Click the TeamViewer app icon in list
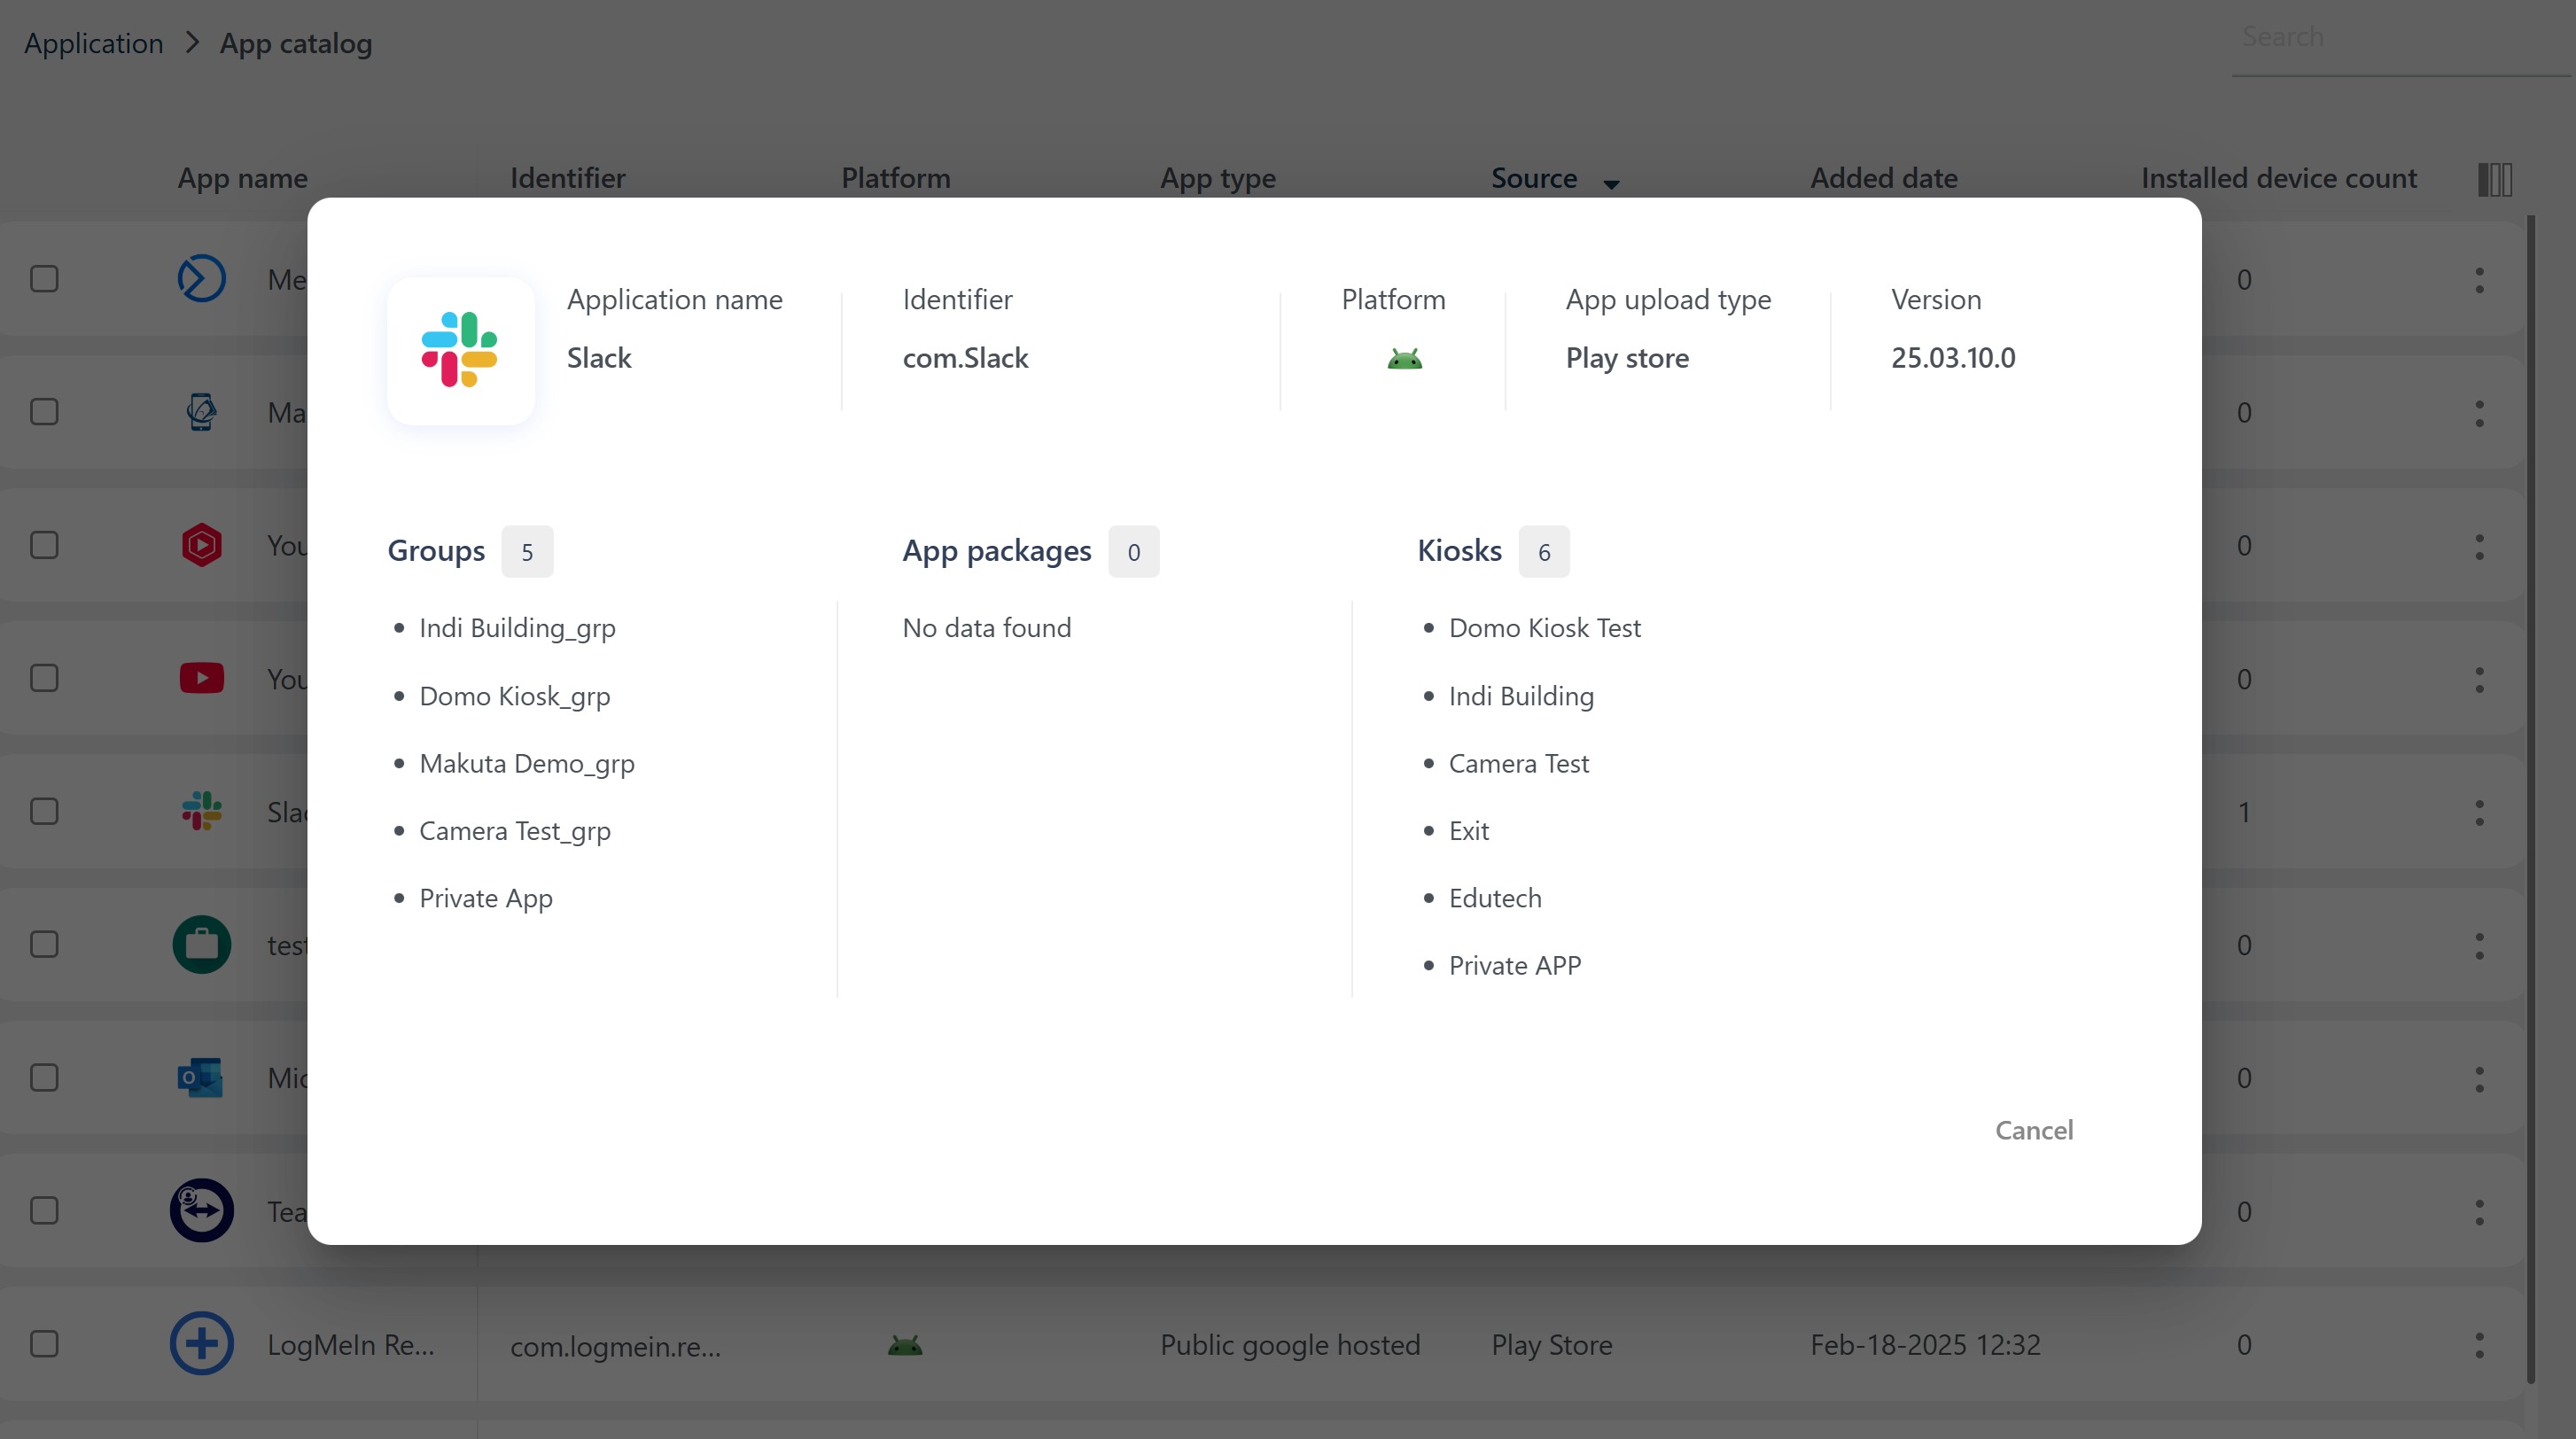This screenshot has width=2576, height=1439. (x=201, y=1210)
